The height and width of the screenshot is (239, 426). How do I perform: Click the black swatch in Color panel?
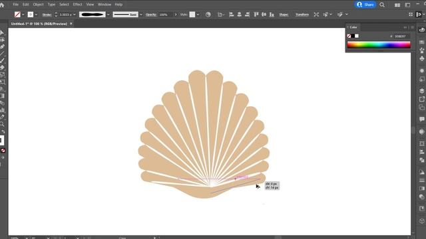tap(353, 36)
